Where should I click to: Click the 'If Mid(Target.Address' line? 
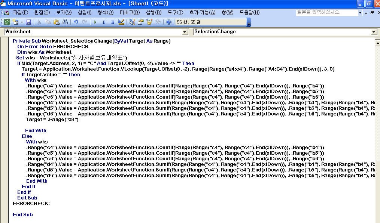point(106,64)
